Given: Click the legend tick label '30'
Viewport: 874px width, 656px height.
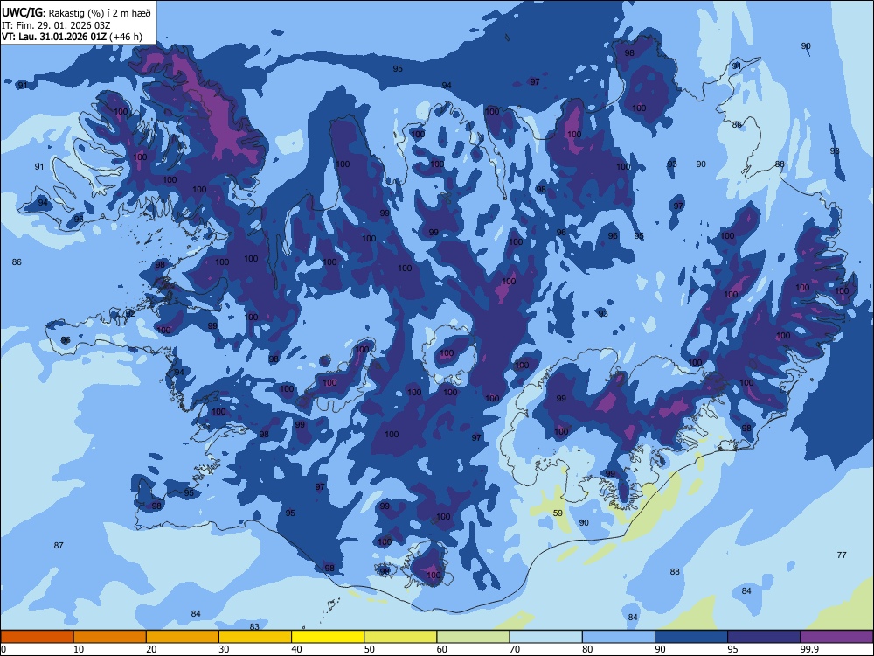Looking at the screenshot, I should tap(224, 649).
